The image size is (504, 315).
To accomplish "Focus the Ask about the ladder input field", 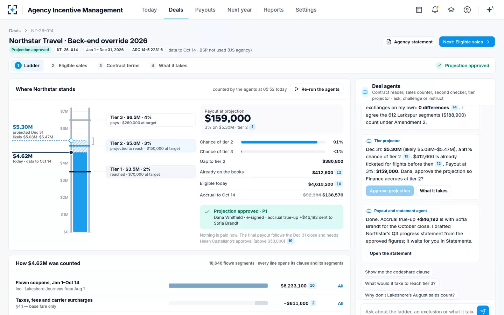I will coord(419,311).
